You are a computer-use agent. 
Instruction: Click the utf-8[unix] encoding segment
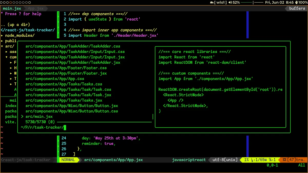(x=224, y=160)
